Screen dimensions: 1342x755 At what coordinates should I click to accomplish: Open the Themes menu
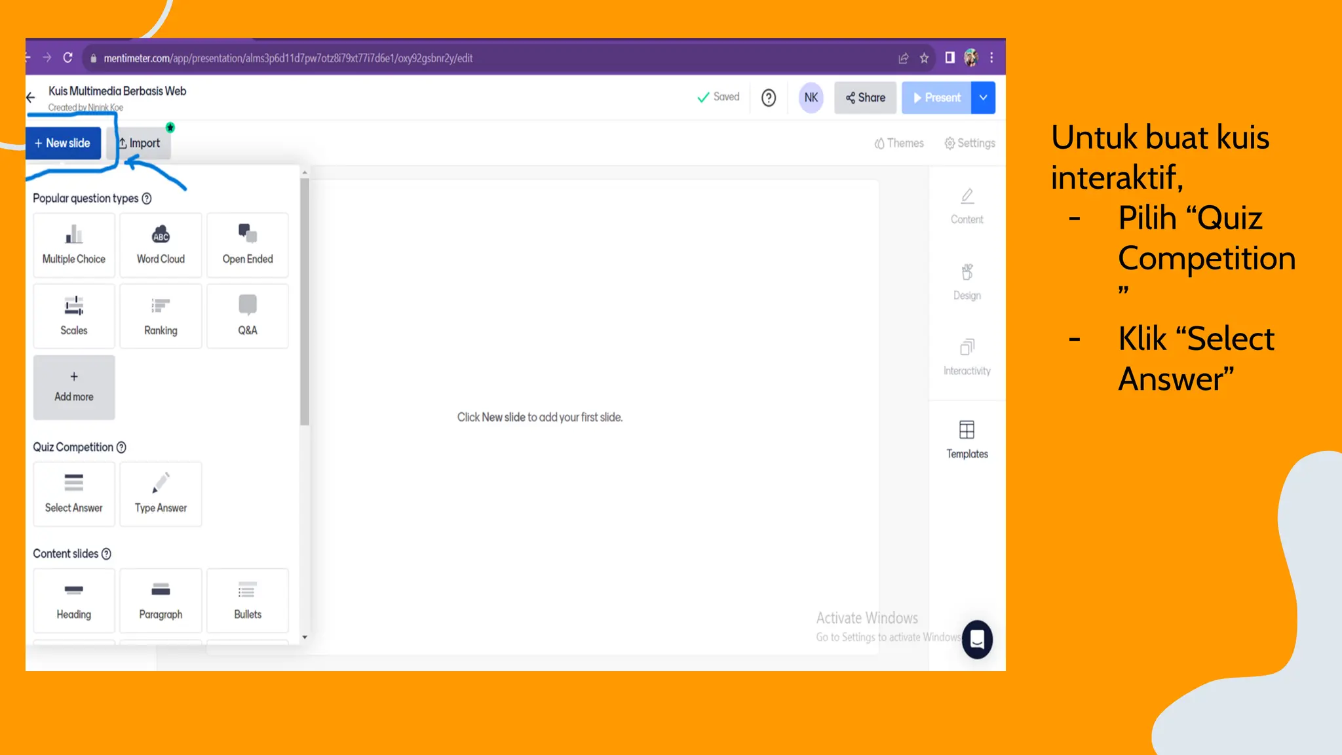pyautogui.click(x=898, y=143)
